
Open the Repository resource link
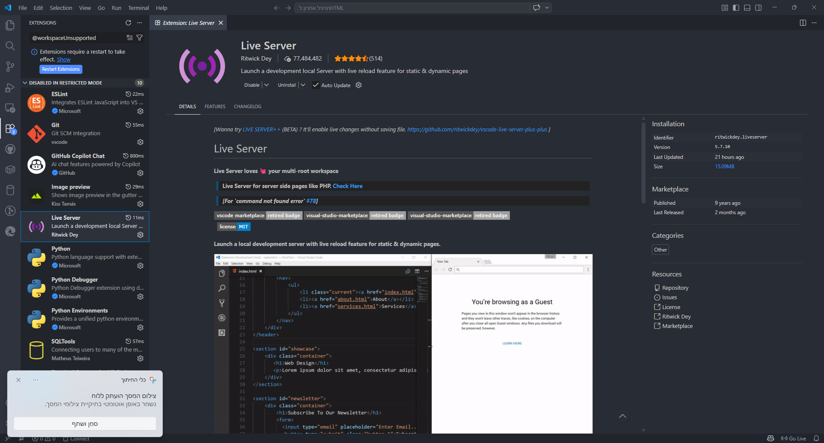click(x=675, y=288)
